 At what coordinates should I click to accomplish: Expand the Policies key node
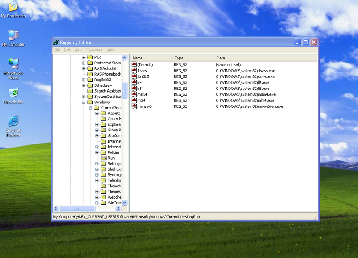[97, 152]
